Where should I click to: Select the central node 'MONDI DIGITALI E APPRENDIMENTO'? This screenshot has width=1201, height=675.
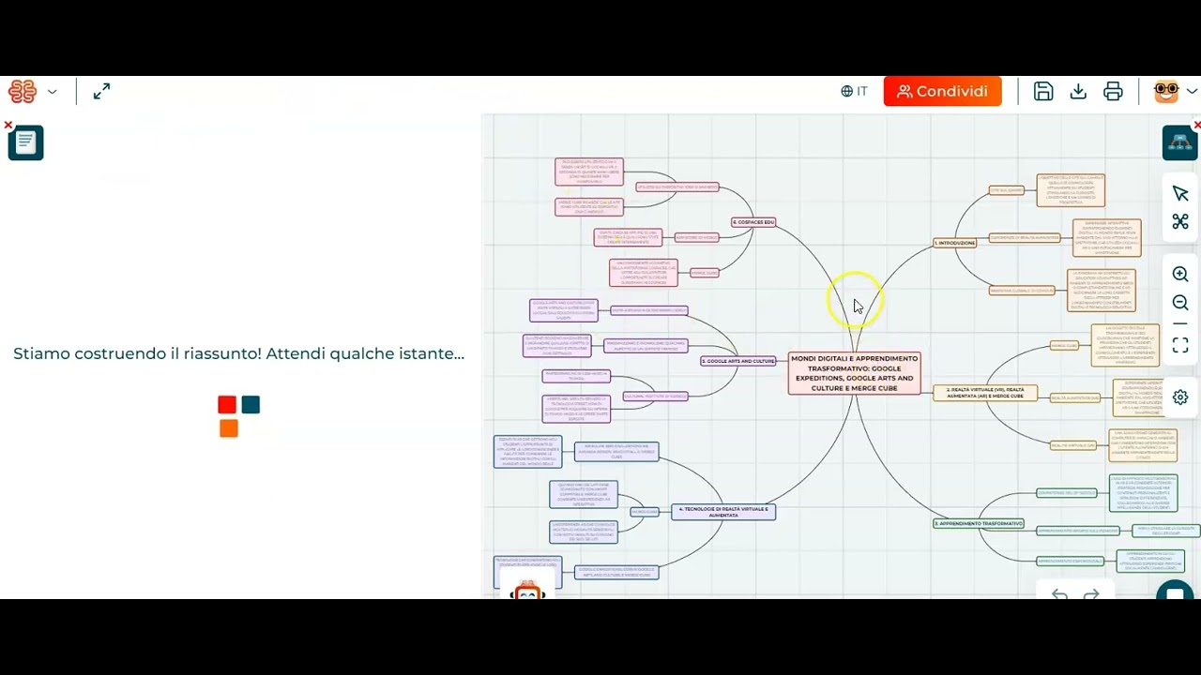pyautogui.click(x=854, y=373)
